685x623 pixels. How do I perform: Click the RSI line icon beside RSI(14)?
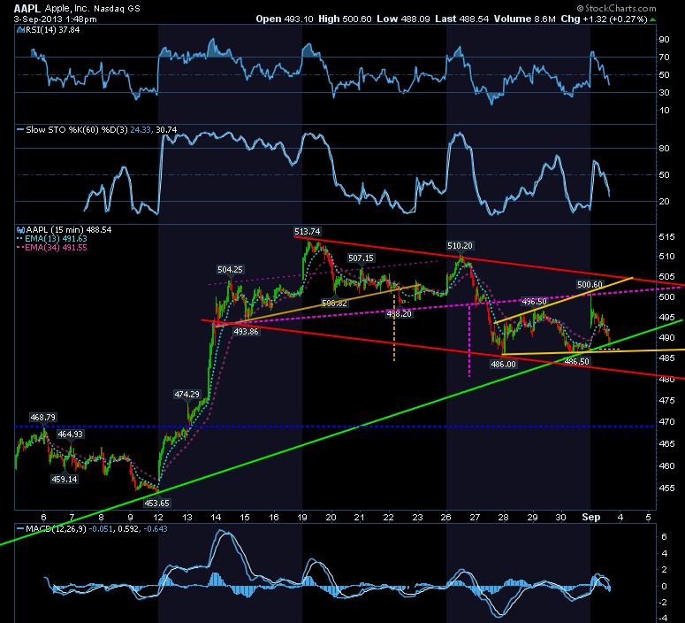[x=20, y=30]
